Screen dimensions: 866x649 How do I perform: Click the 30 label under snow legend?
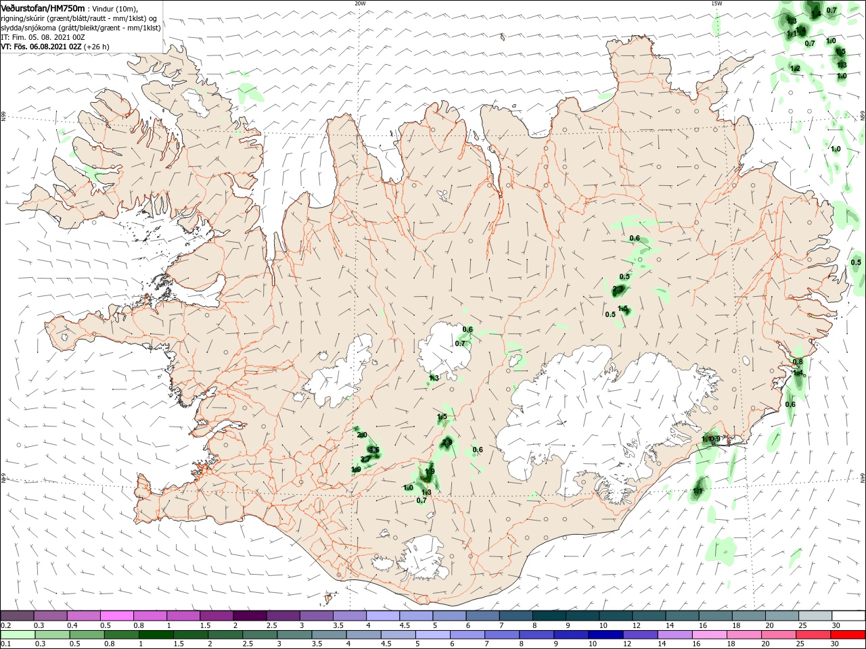[836, 625]
